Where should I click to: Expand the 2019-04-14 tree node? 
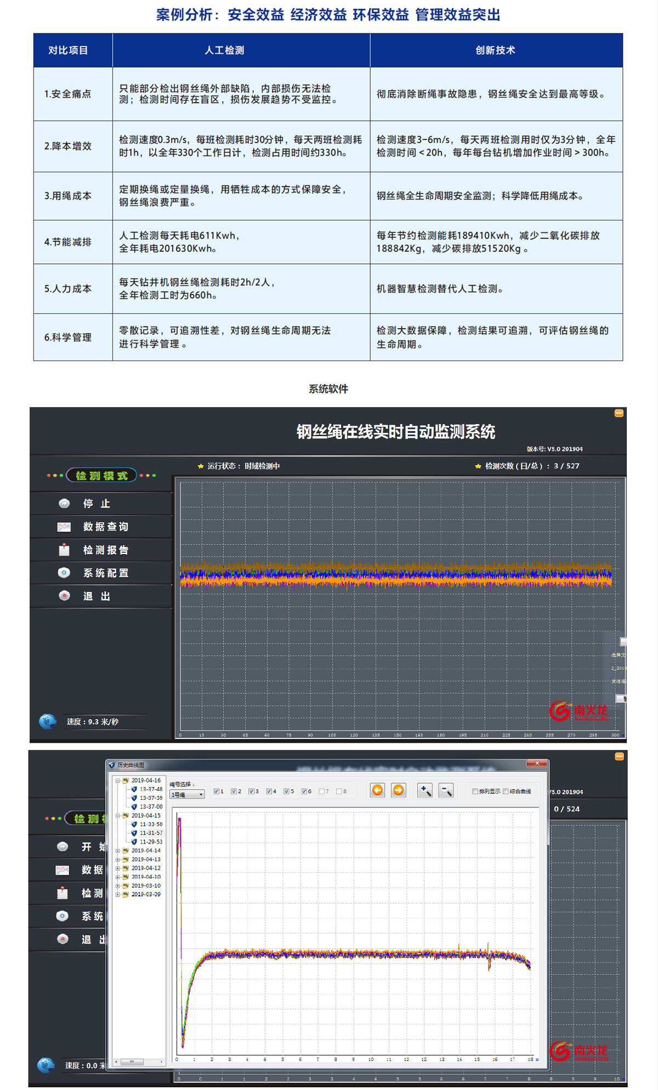coord(117,850)
